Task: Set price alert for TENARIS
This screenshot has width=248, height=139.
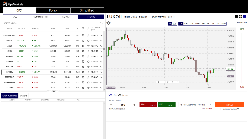Action: (83, 67)
